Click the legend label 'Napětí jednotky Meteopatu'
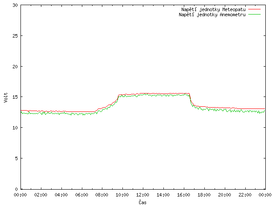273x205 pixels. pos(213,9)
